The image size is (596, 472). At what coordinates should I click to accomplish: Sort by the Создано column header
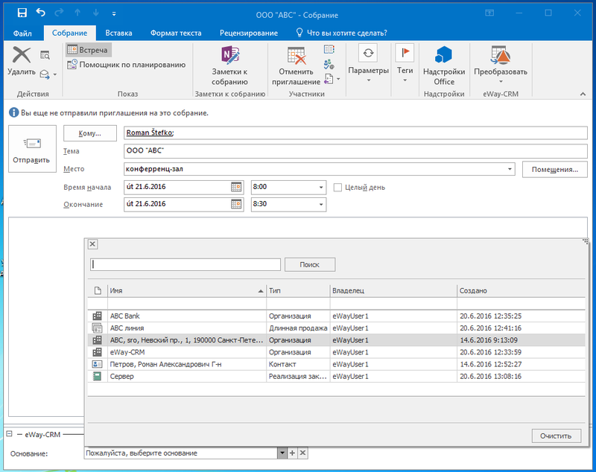pos(521,290)
